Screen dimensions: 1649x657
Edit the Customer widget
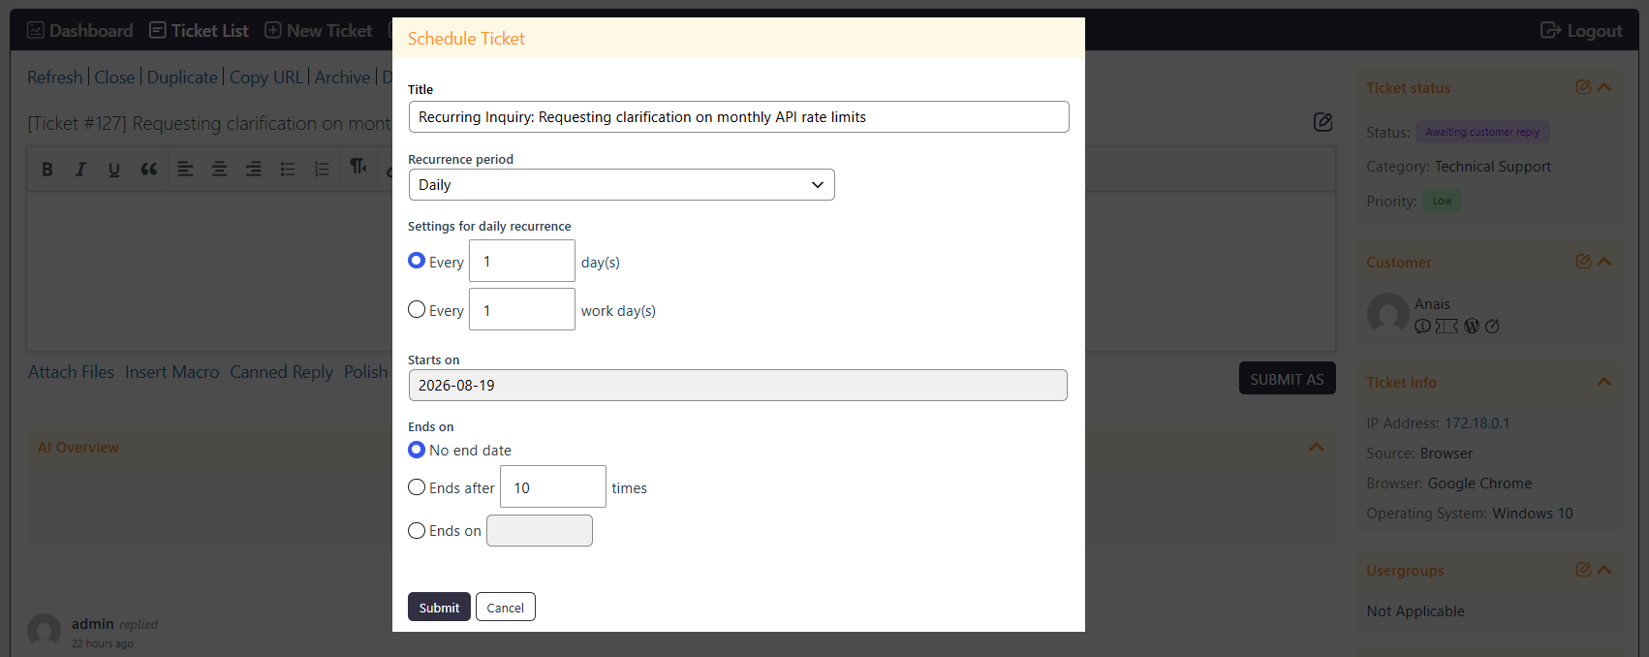[x=1583, y=262]
